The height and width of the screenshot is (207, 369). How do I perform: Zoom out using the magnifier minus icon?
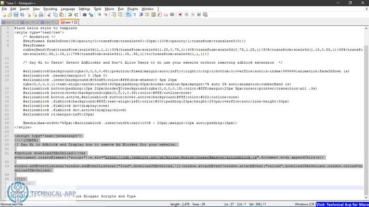tap(106, 14)
